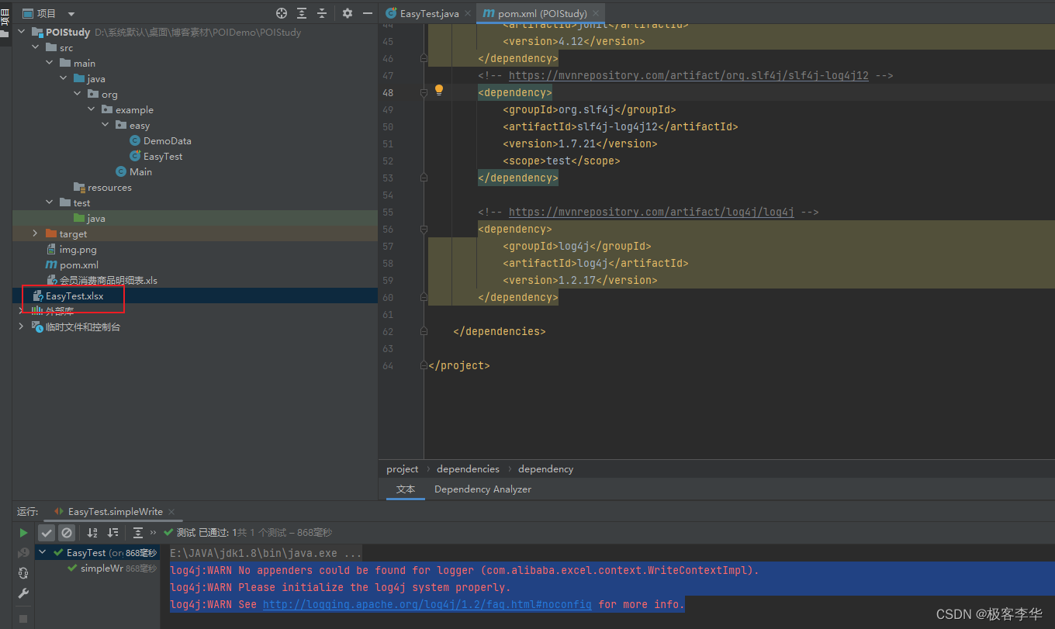Click the expand all icon in project panel
Image resolution: width=1055 pixels, height=629 pixels.
tap(302, 13)
